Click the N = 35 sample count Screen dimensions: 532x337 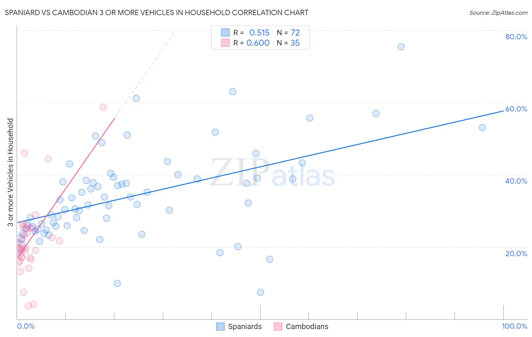(288, 43)
